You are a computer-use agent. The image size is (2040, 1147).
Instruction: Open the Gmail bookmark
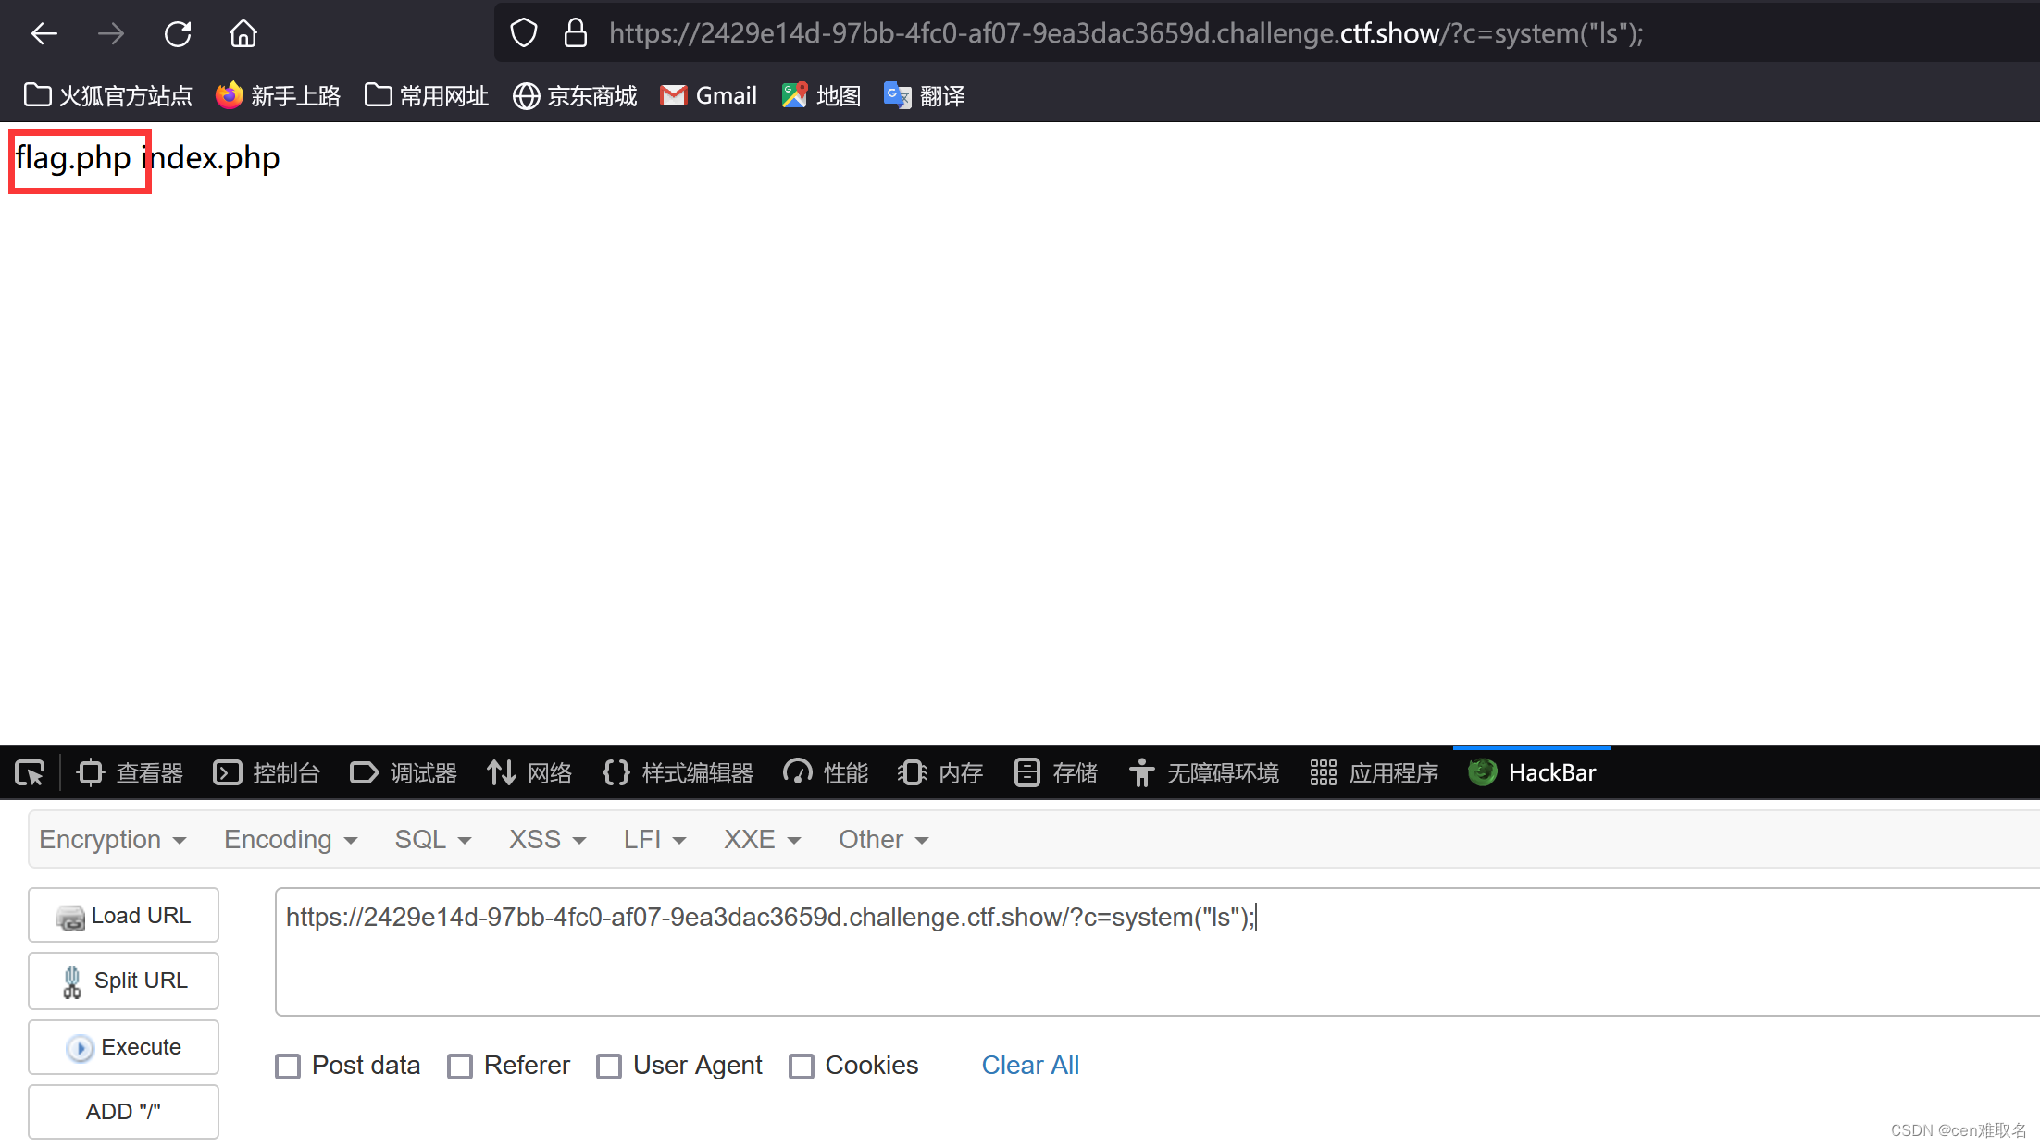[x=708, y=95]
